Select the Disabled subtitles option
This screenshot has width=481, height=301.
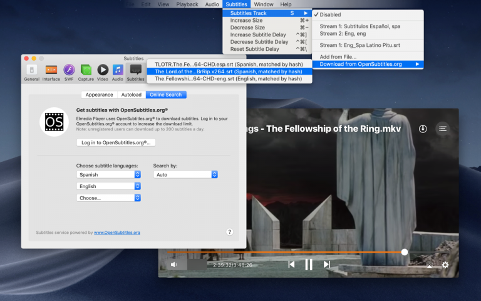click(x=368, y=14)
